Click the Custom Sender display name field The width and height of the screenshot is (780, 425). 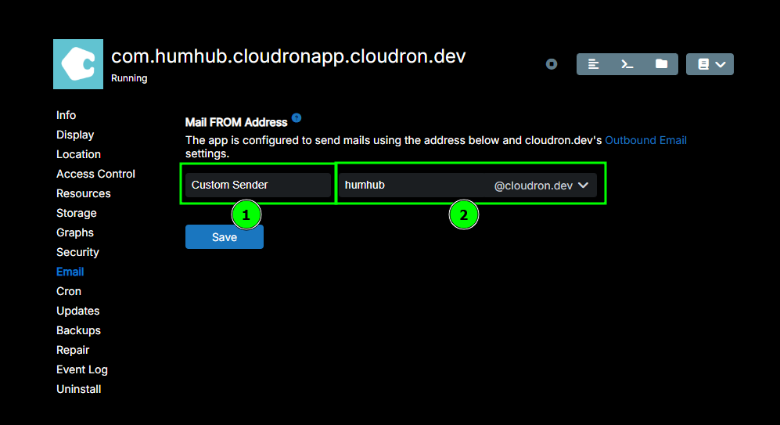257,185
